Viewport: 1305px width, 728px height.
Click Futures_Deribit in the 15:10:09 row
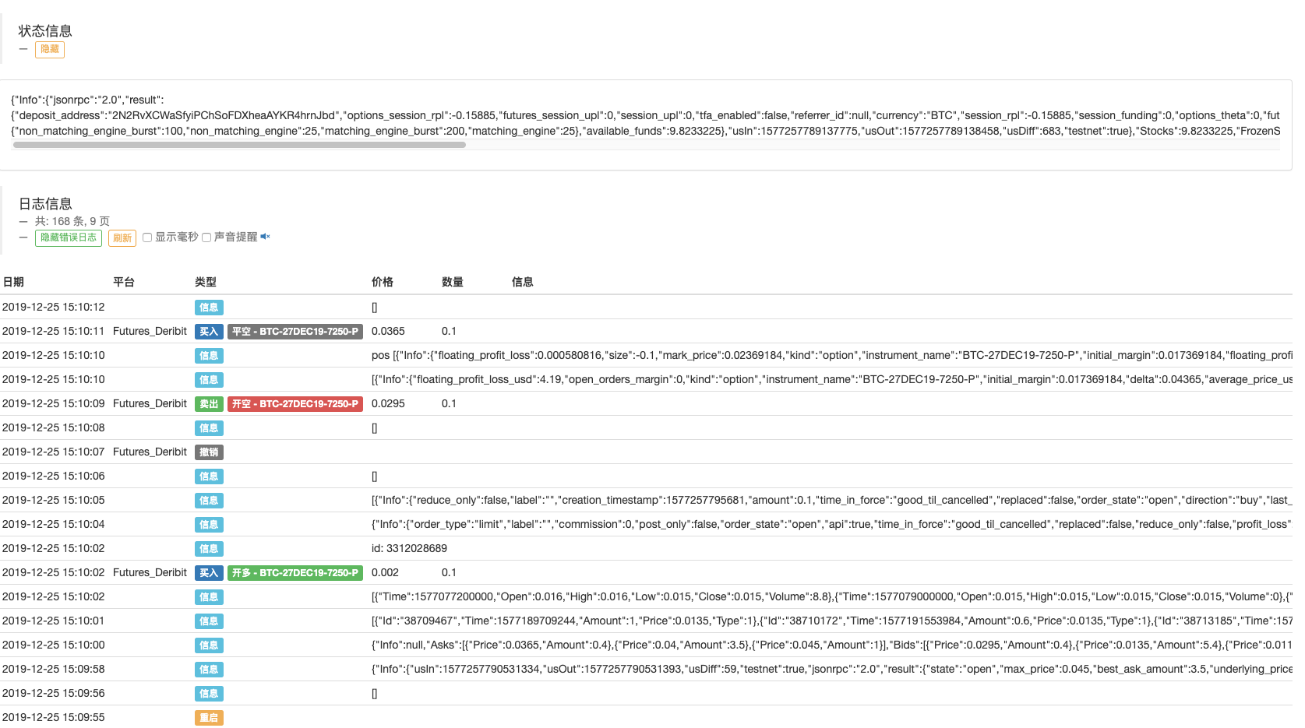click(x=150, y=403)
